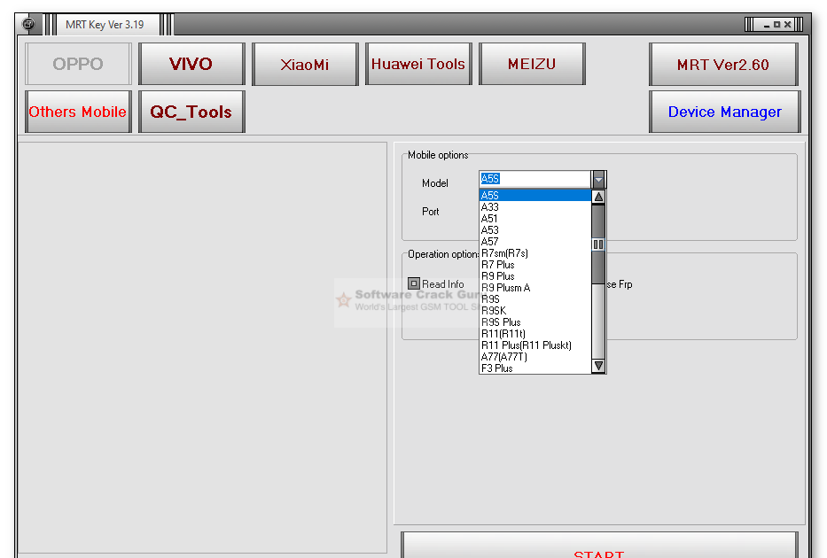This screenshot has height=558, width=827.
Task: Select R11(R11t) in the model list
Action: pyautogui.click(x=534, y=334)
